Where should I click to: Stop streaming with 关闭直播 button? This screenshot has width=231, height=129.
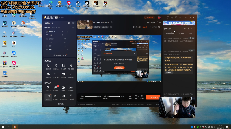coord(152,97)
